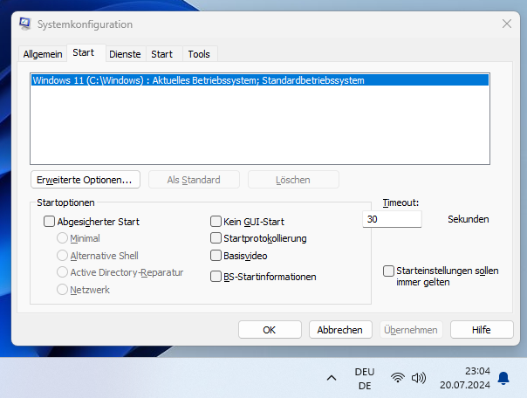The image size is (527, 398).
Task: Click the Löschen button
Action: [293, 180]
